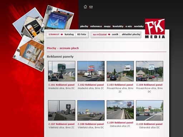Download the RS foto file
Screen dimensions: 183x137
pyautogui.click(x=81, y=34)
